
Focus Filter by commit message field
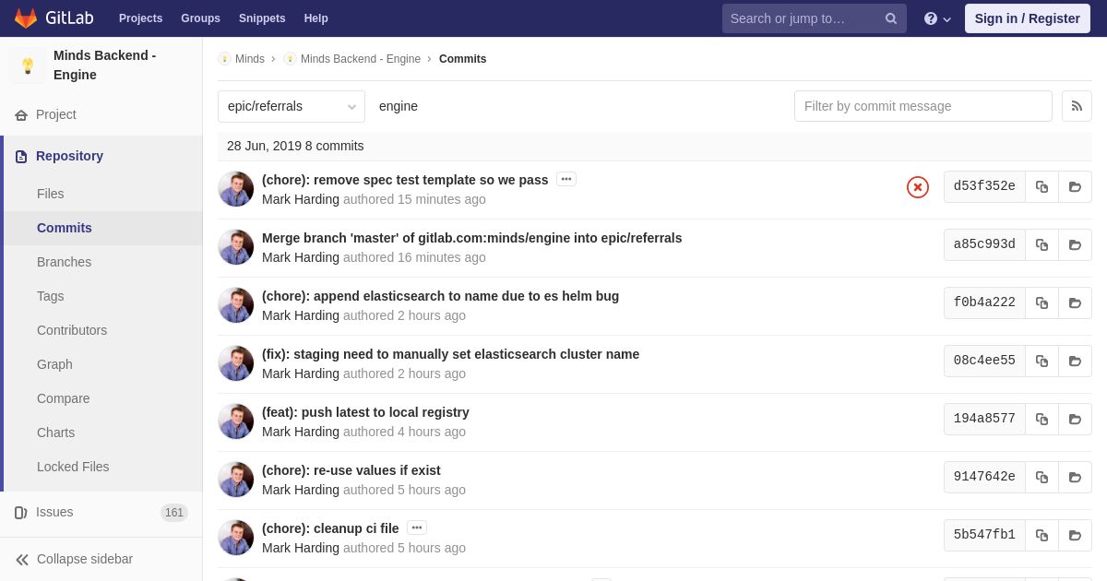tap(923, 106)
